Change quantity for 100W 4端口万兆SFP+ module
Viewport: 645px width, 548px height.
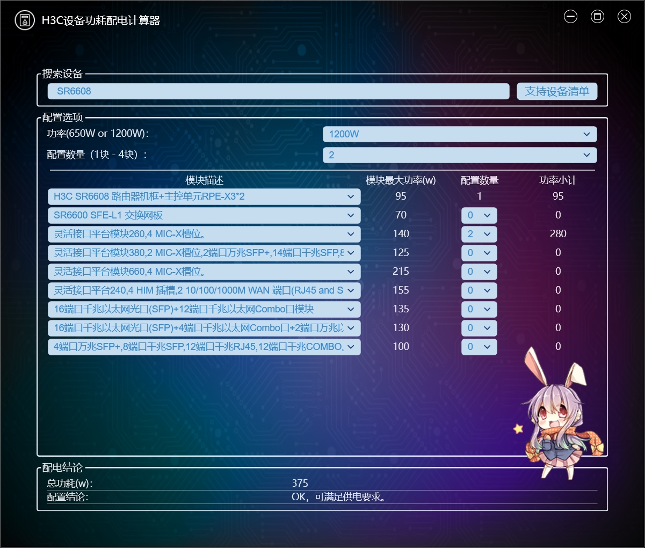pos(479,347)
